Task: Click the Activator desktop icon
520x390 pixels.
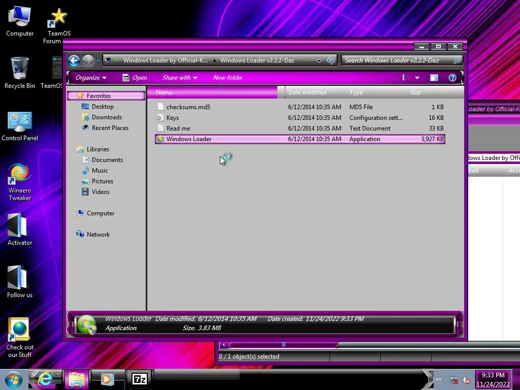Action: tap(20, 230)
